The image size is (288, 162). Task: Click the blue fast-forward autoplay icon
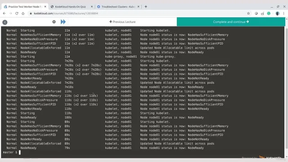(x=63, y=22)
